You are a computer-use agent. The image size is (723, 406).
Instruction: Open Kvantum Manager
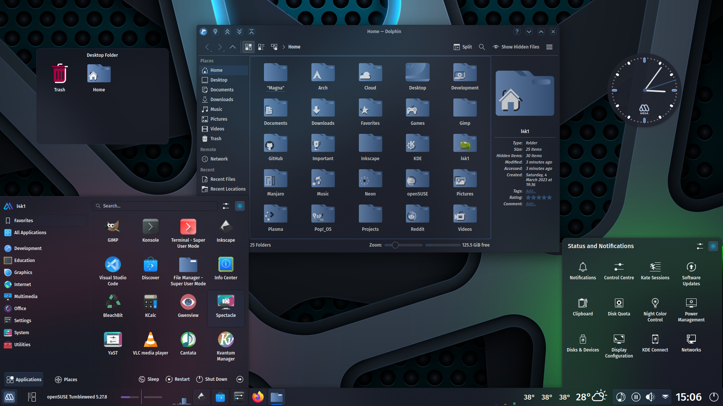pyautogui.click(x=226, y=346)
